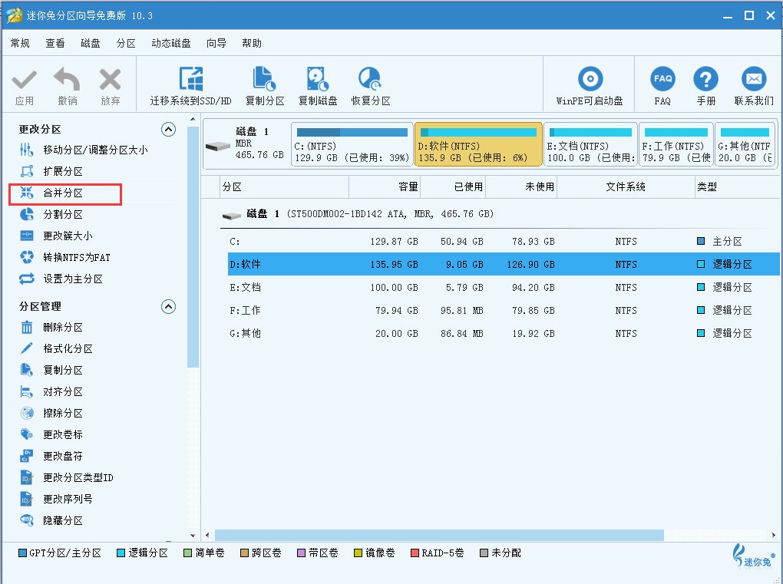Open the 磁盘 menu
This screenshot has width=783, height=584.
(x=91, y=44)
